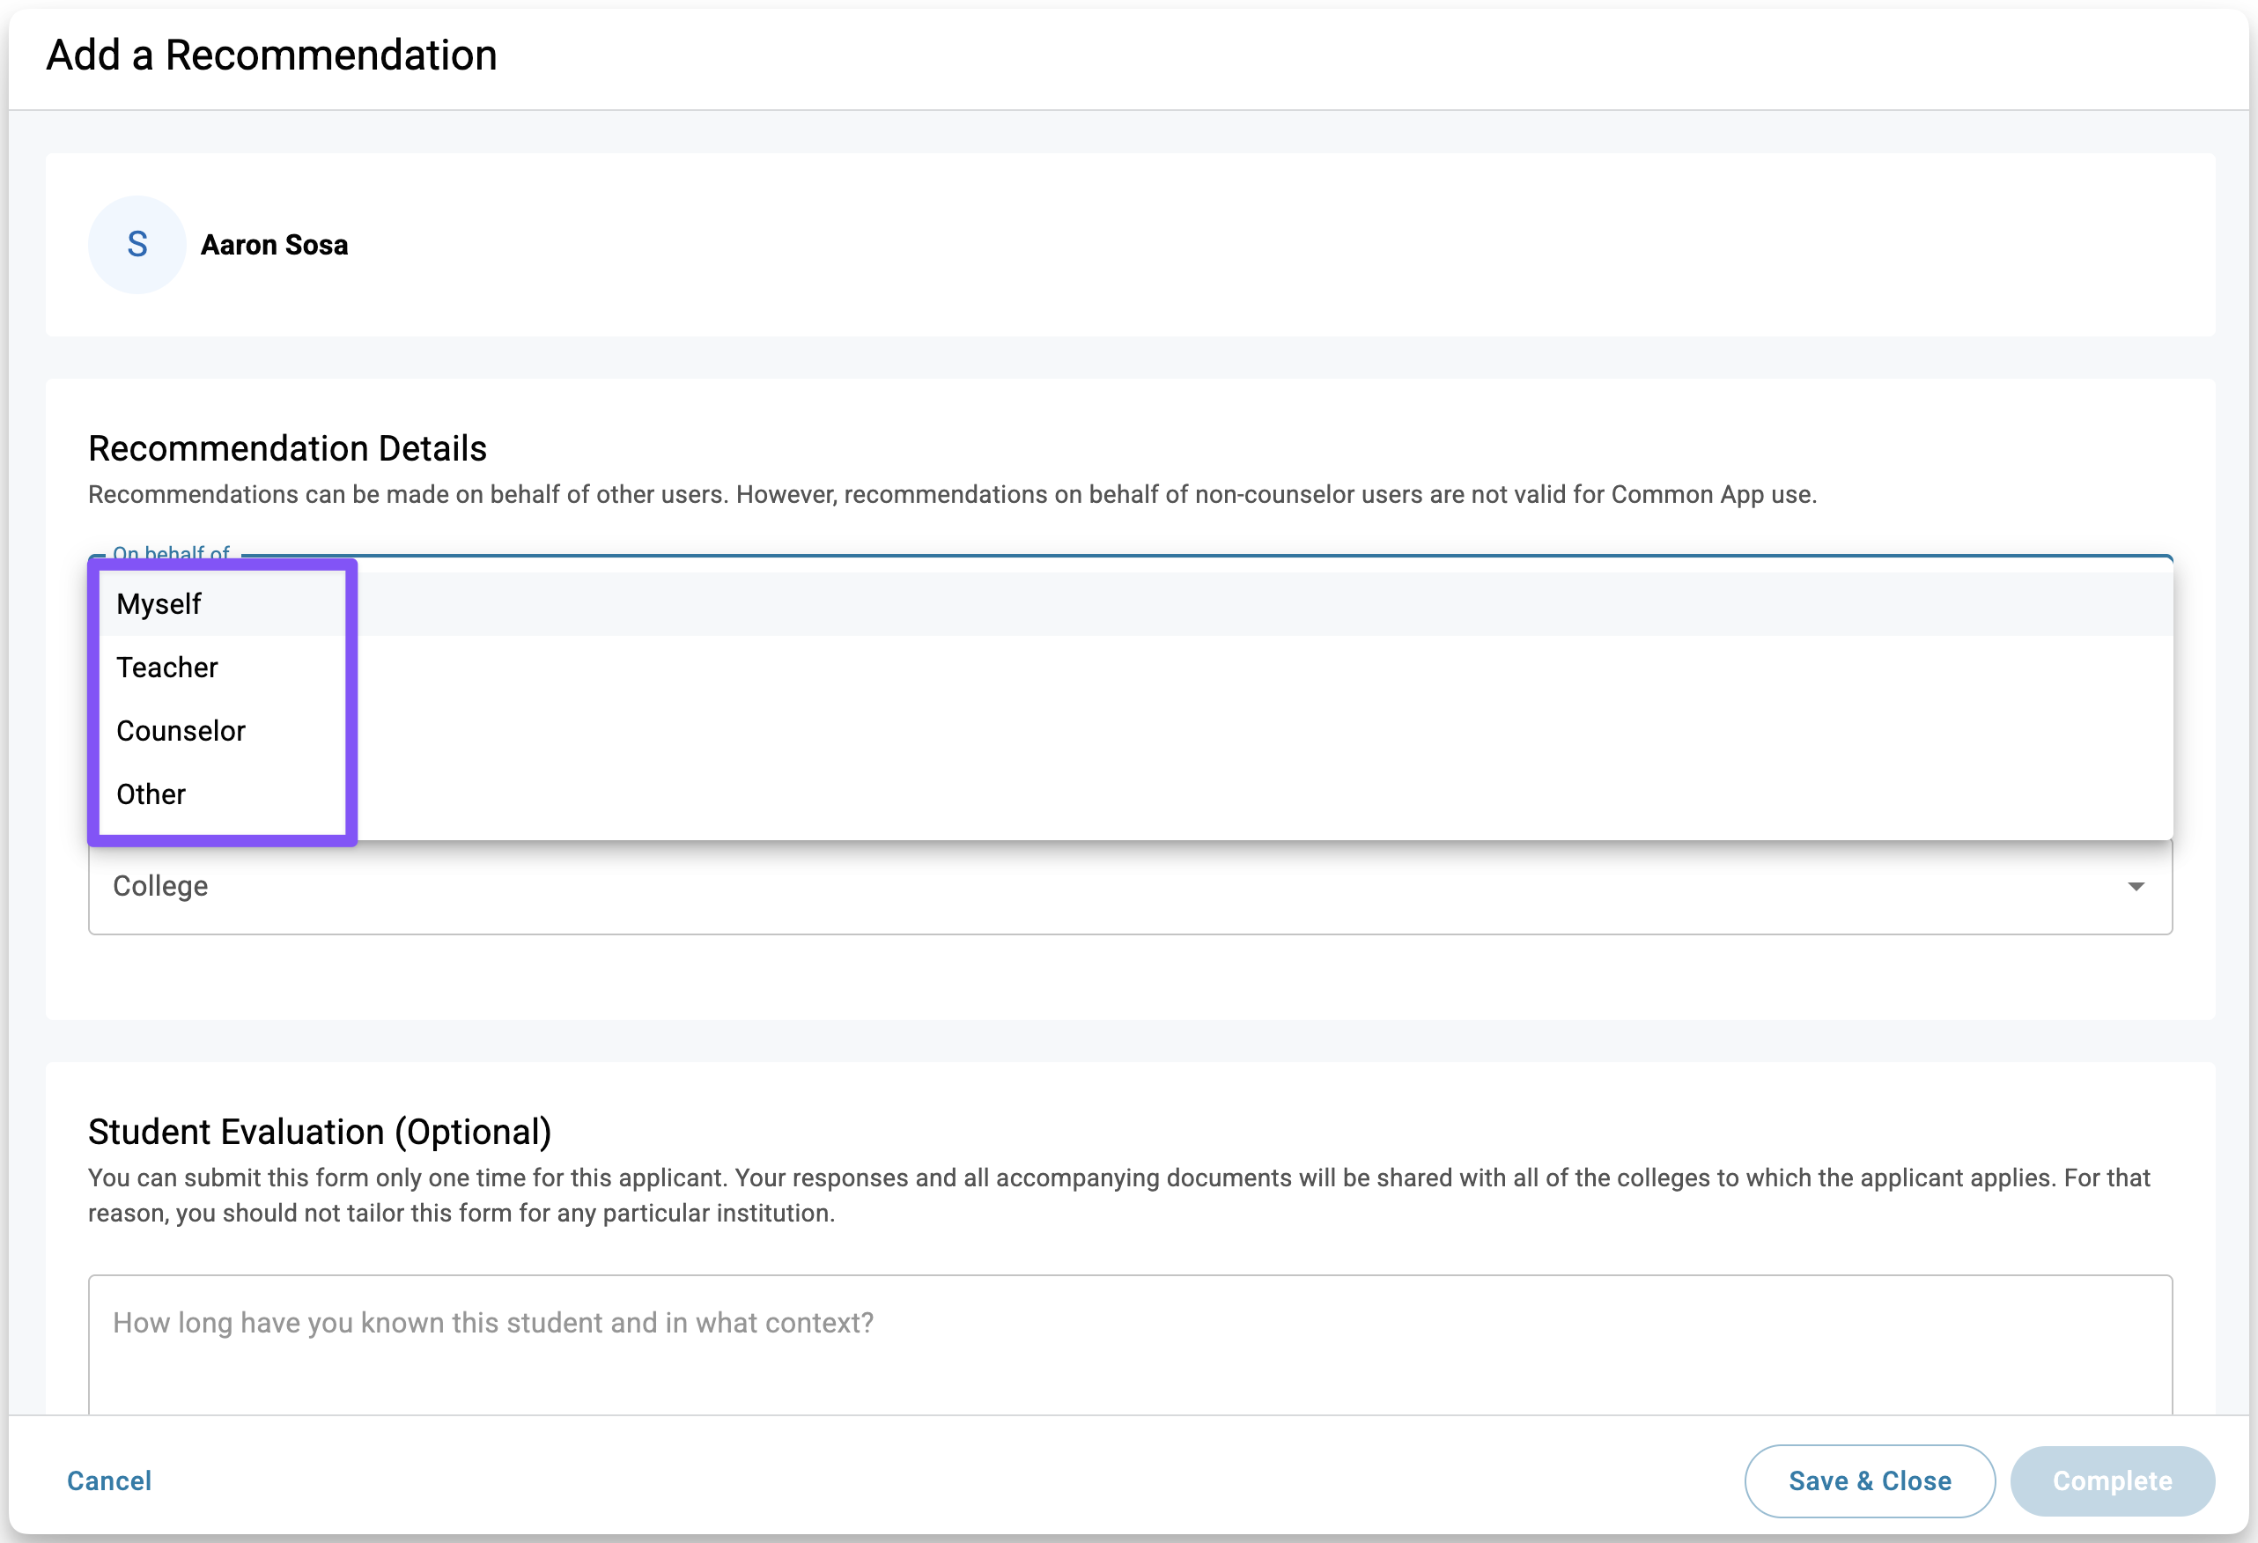
Task: Click the Save & Close button
Action: (1870, 1480)
